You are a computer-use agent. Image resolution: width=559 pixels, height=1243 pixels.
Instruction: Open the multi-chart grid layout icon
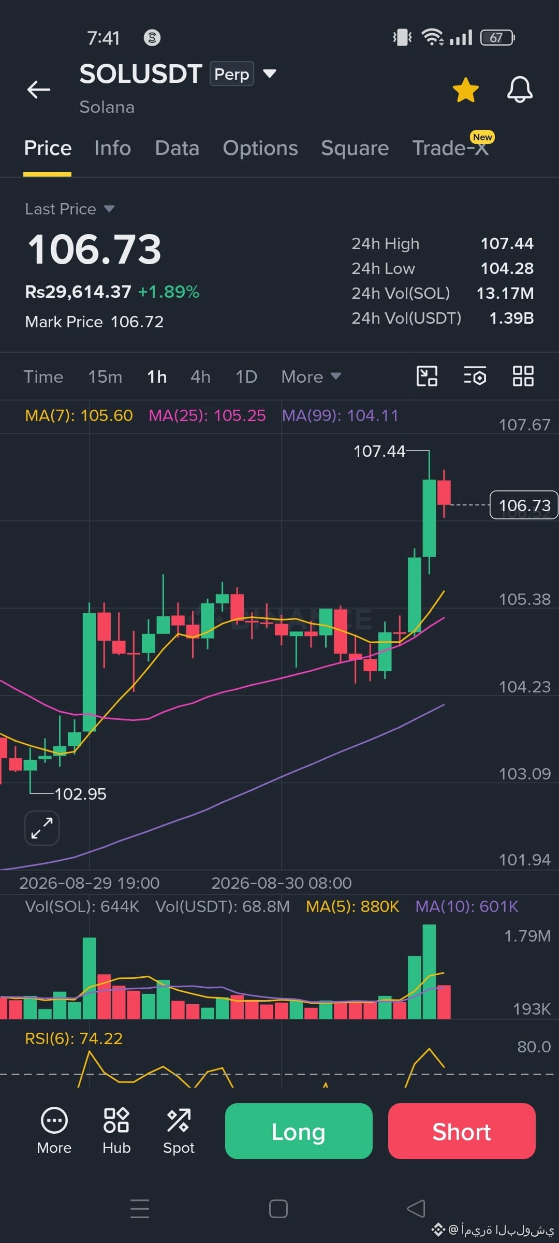523,376
